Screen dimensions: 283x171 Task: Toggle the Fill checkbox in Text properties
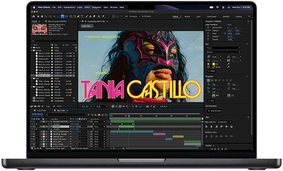pyautogui.click(x=208, y=64)
